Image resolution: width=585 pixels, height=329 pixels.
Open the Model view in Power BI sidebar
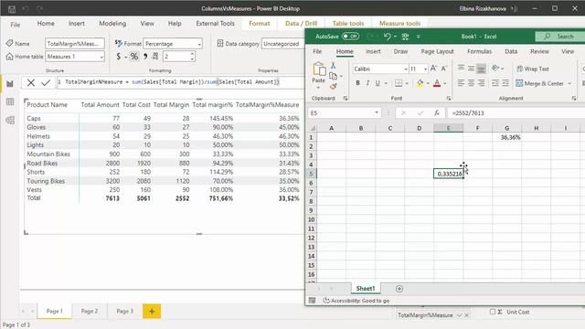[10, 120]
